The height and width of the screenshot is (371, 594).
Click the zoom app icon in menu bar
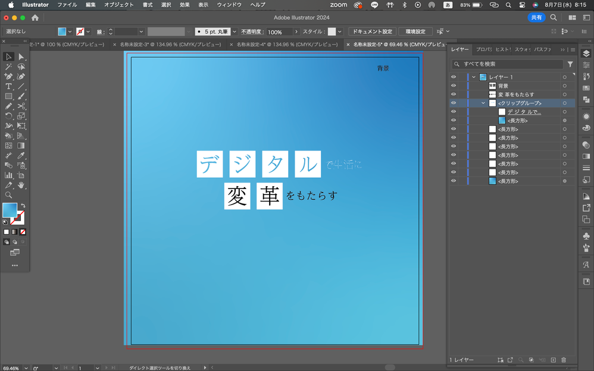pyautogui.click(x=338, y=5)
